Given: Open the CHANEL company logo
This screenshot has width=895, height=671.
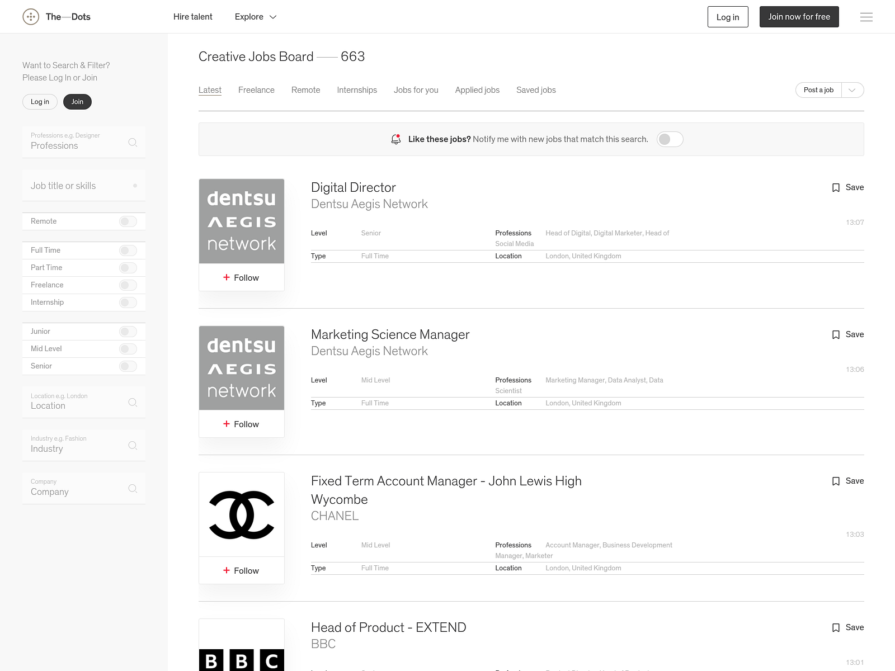Looking at the screenshot, I should pyautogui.click(x=242, y=514).
